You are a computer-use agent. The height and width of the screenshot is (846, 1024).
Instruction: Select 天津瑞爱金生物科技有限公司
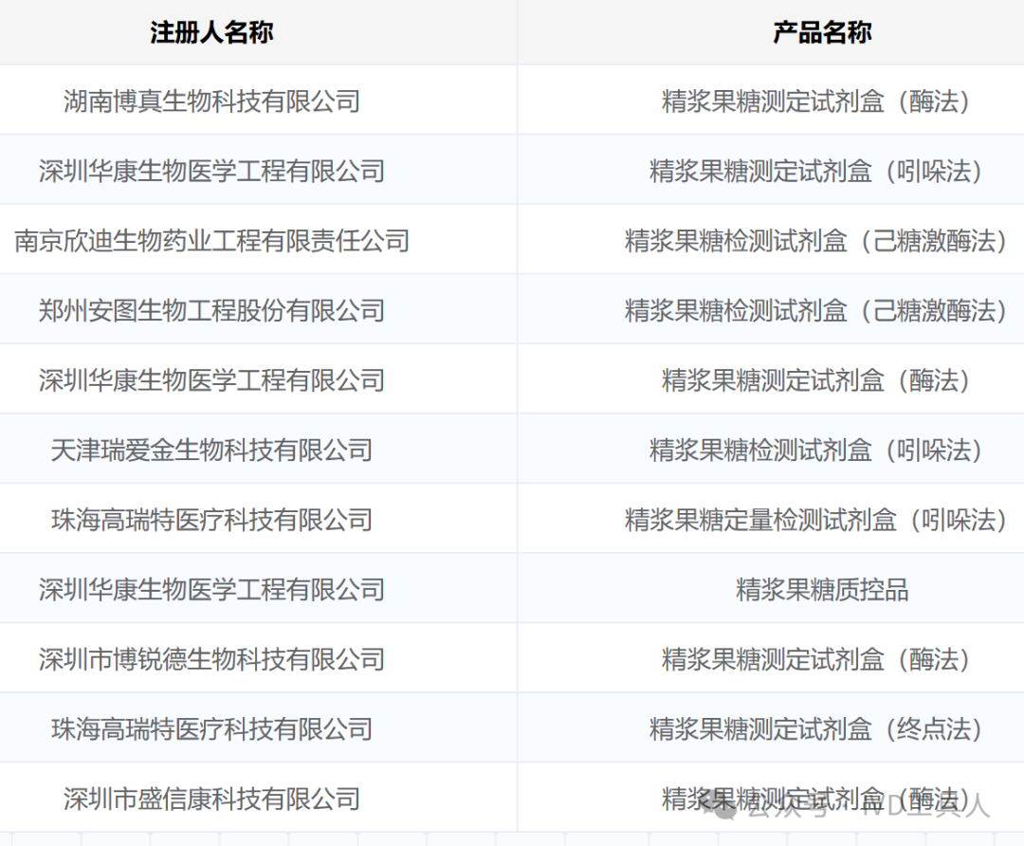coord(210,450)
